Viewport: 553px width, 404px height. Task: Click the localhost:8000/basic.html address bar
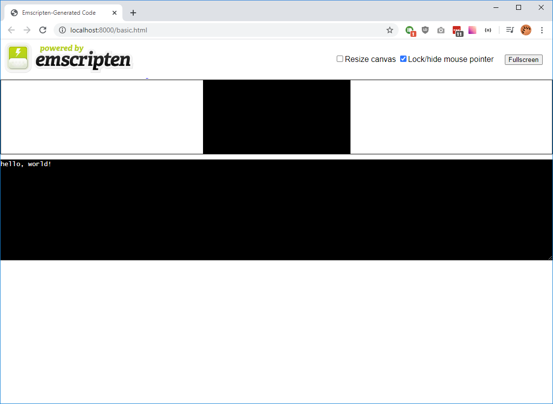point(226,30)
